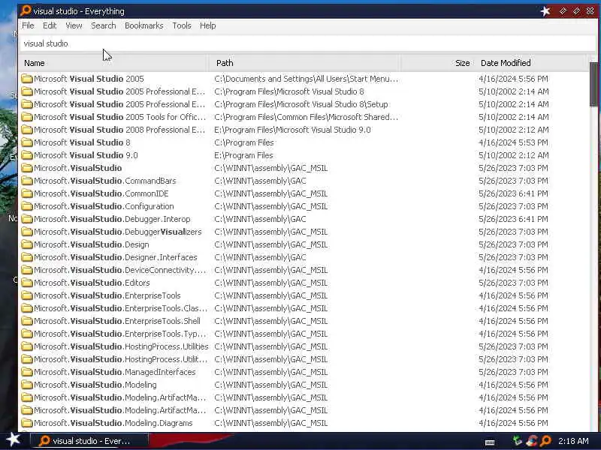The width and height of the screenshot is (601, 450).
Task: Open the Search menu
Action: [x=103, y=25]
